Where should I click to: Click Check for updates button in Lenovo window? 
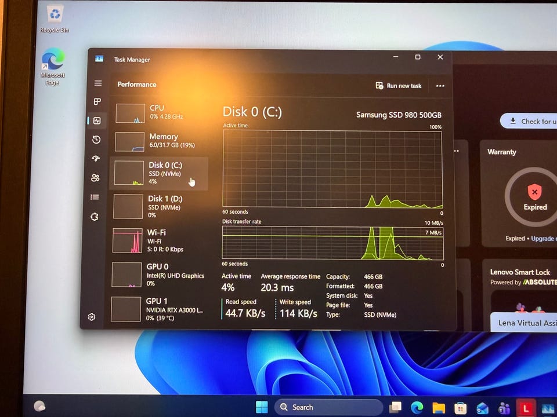tap(529, 121)
